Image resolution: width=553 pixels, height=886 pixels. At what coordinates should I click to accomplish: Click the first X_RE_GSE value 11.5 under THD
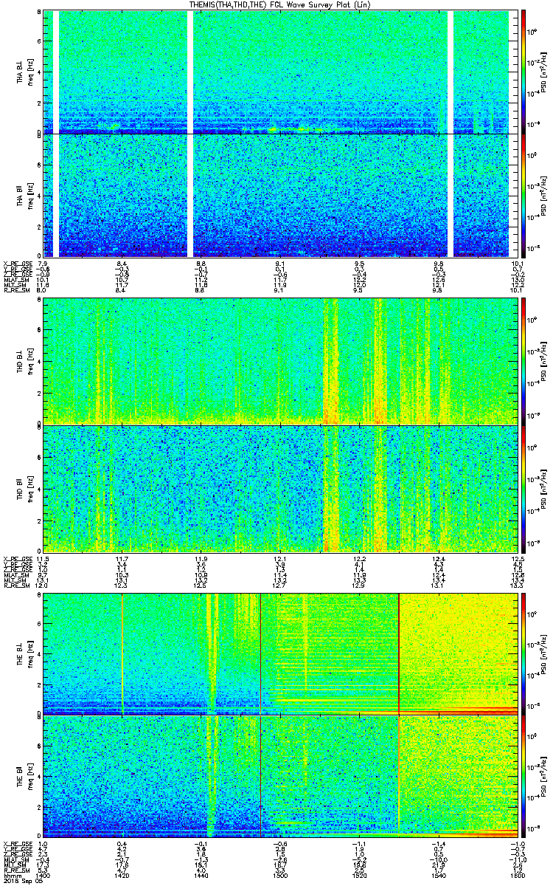[44, 558]
